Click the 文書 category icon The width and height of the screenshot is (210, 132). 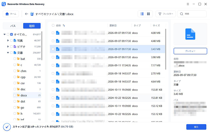15,53
